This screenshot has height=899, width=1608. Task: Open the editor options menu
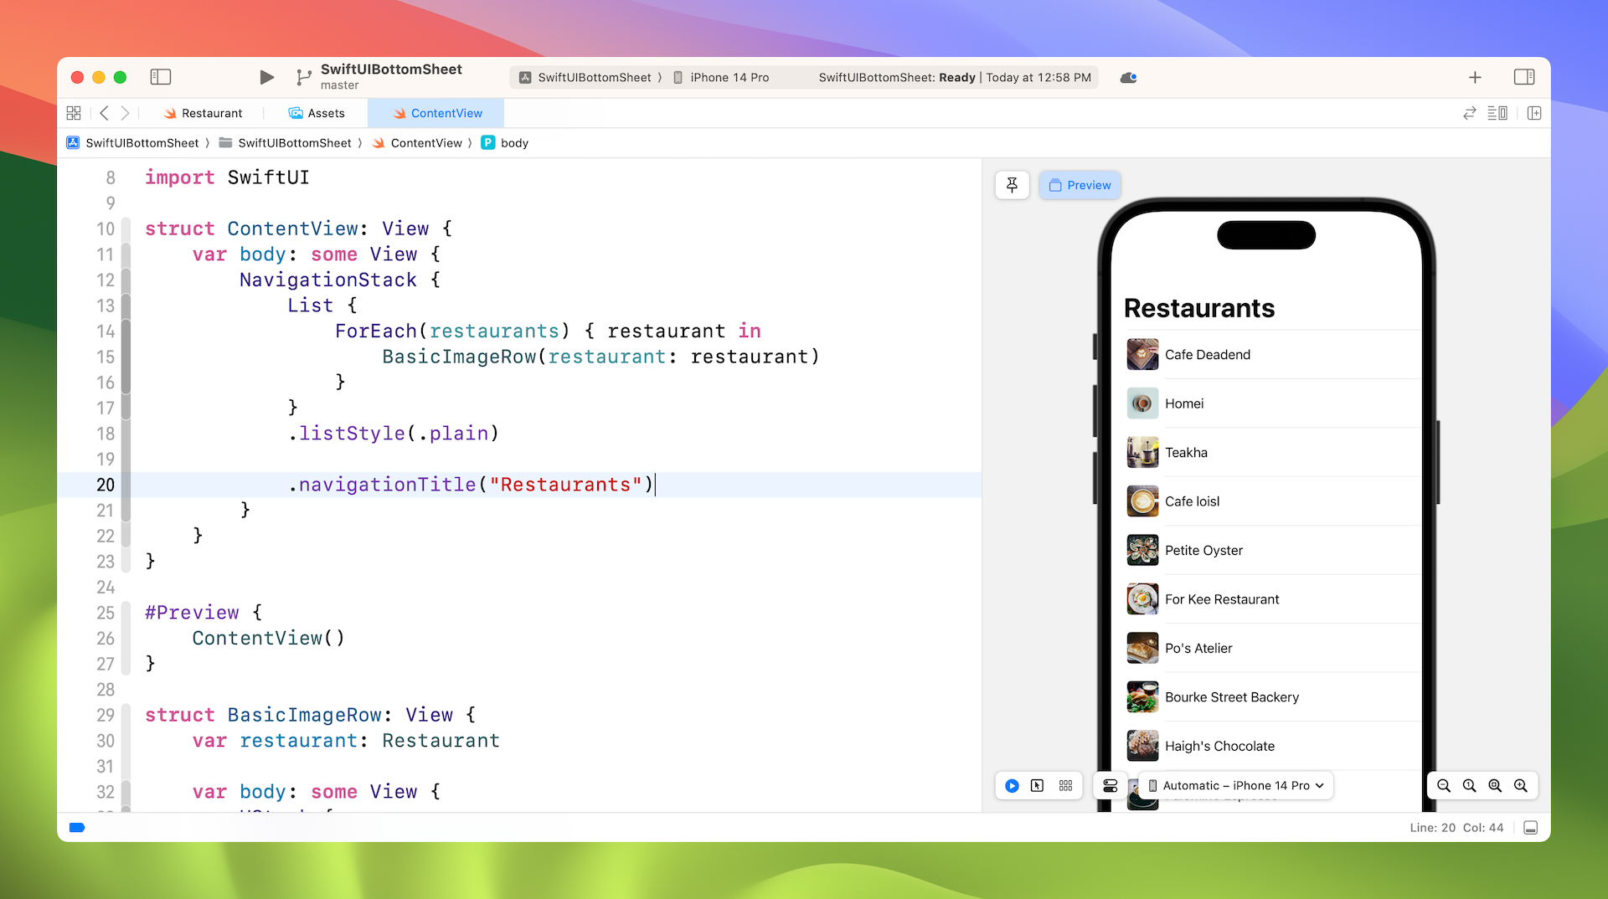1497,113
